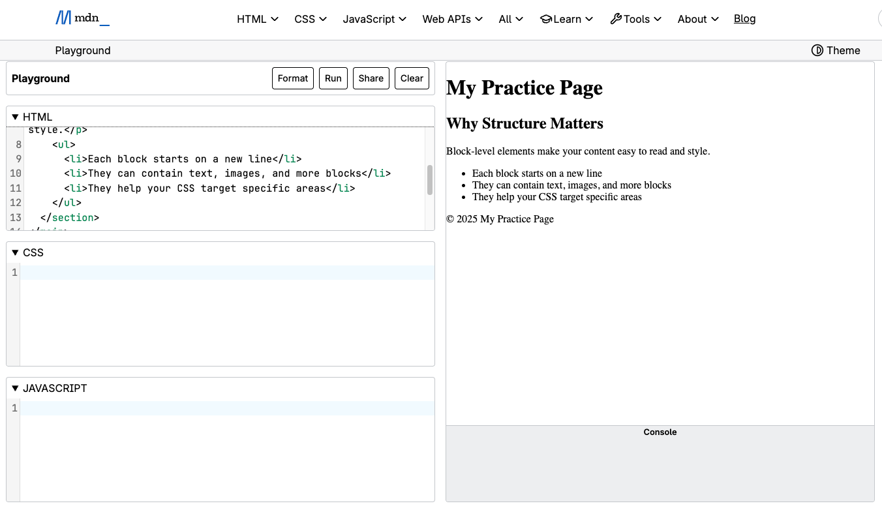Open the All navigation menu

pyautogui.click(x=511, y=19)
